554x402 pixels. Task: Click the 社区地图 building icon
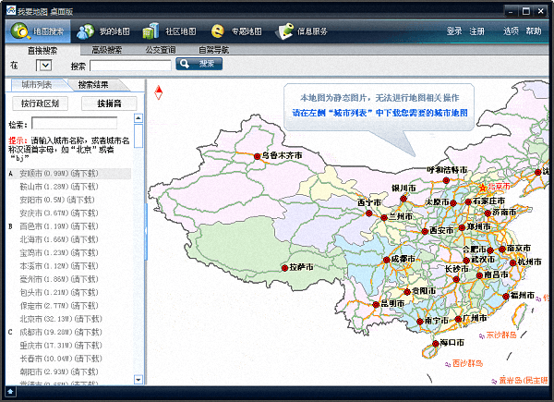tap(149, 30)
